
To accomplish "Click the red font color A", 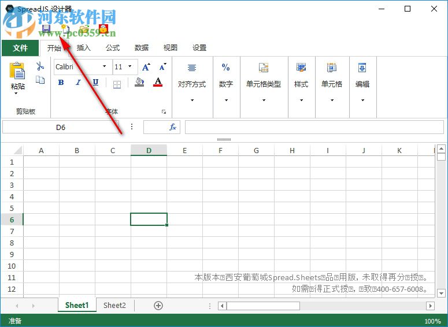I will pyautogui.click(x=158, y=82).
